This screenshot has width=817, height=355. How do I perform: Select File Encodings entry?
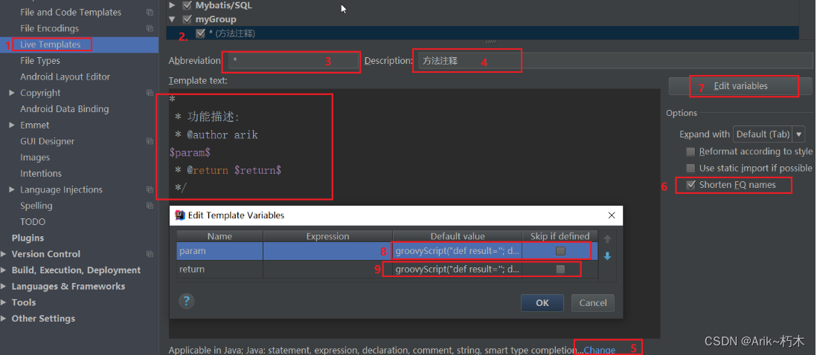click(50, 28)
